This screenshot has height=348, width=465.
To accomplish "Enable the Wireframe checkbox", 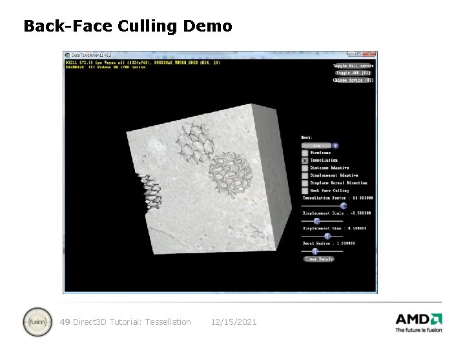I will 305,153.
